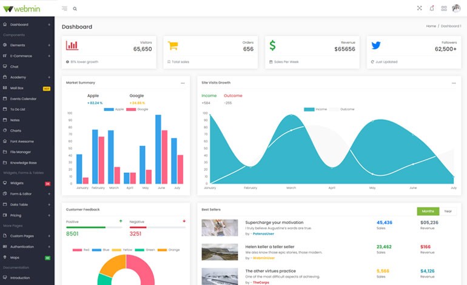Toggle Blue series in donut chart legend
Screen dimensions: 467x285
tap(101, 250)
